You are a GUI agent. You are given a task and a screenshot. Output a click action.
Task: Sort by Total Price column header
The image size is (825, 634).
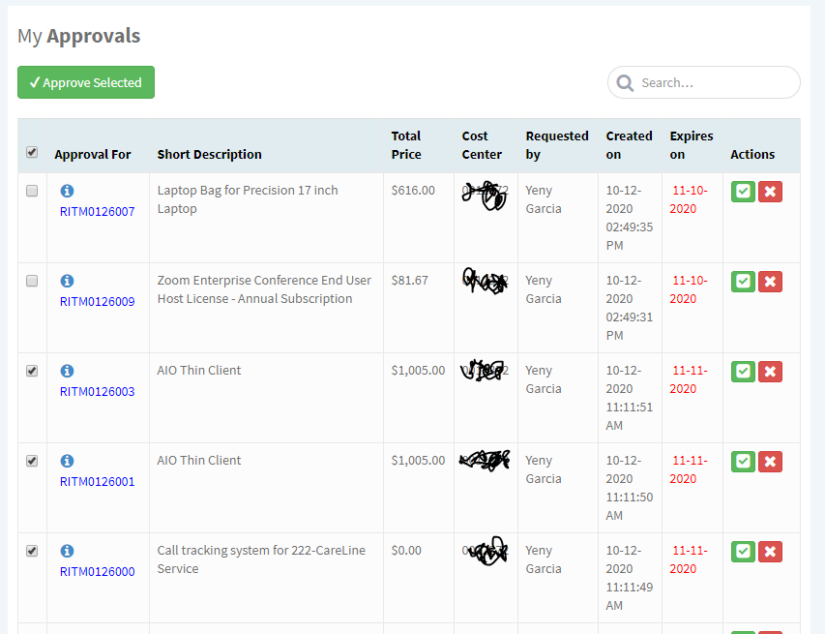406,145
